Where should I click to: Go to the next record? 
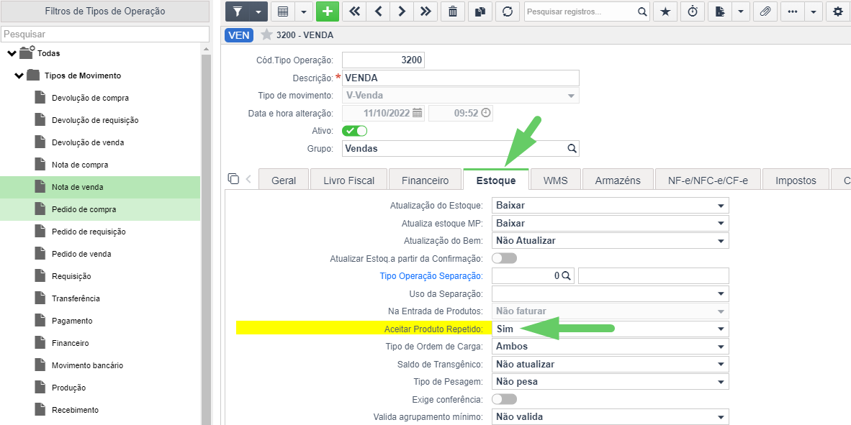(402, 12)
